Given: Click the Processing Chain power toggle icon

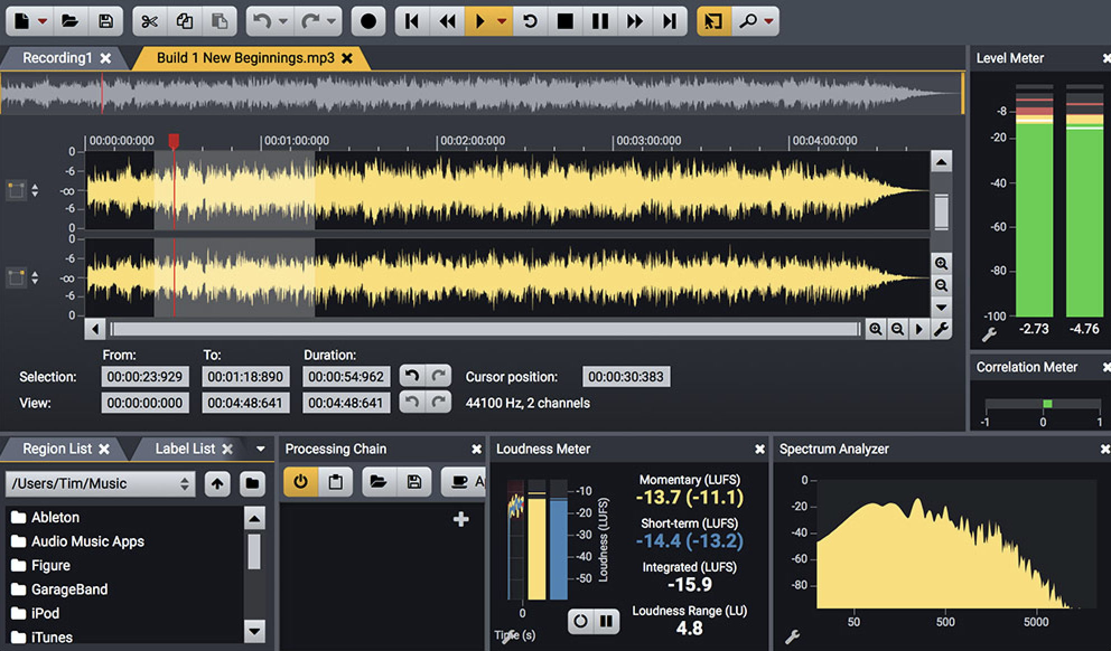Looking at the screenshot, I should point(302,483).
